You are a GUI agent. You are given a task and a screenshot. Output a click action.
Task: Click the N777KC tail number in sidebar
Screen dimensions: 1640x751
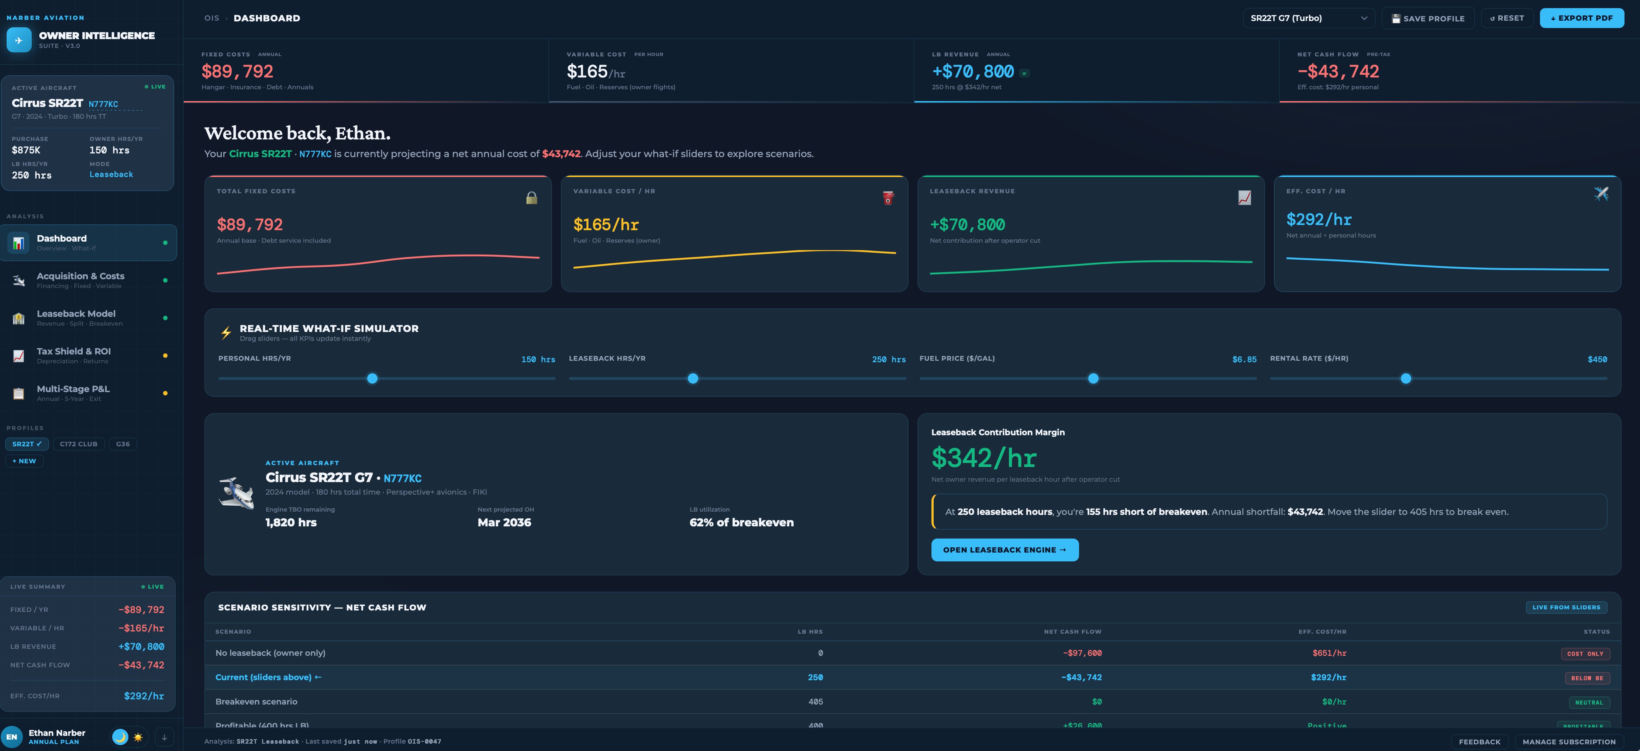click(103, 104)
